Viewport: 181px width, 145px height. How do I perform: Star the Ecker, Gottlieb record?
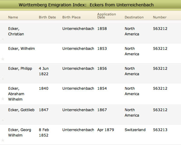coord(3,120)
